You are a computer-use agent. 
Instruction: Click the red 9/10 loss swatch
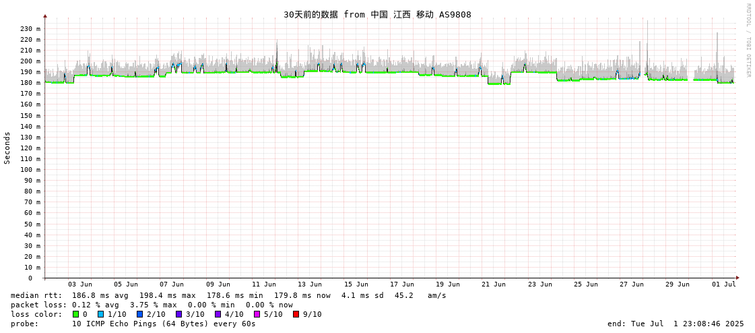pyautogui.click(x=296, y=314)
